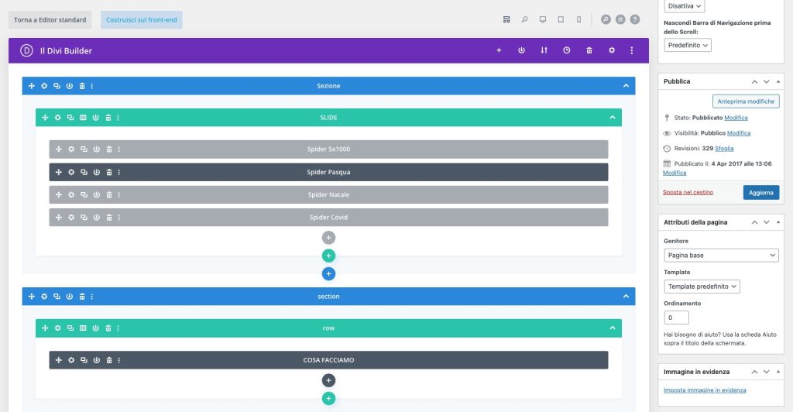Enable Spider Pasqua module via power icon

pyautogui.click(x=97, y=173)
